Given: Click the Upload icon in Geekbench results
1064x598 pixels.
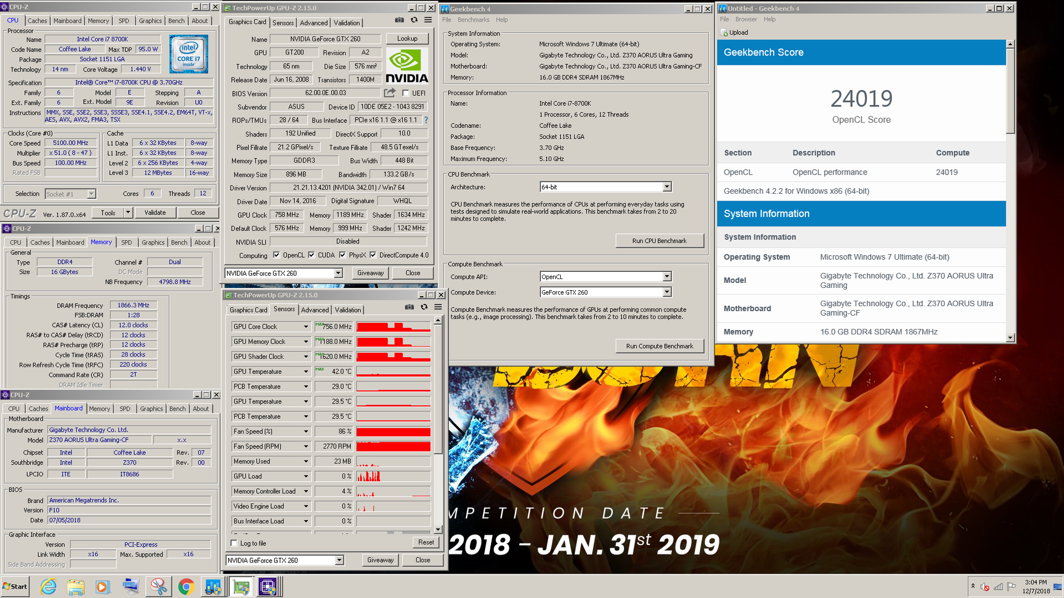Looking at the screenshot, I should [724, 33].
